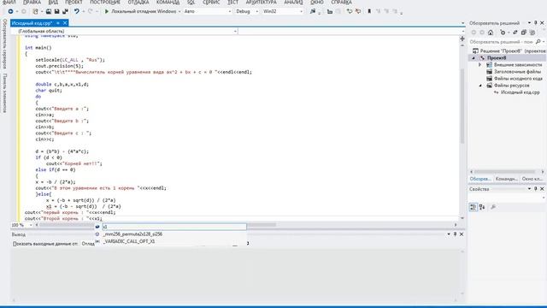Switch to the Окно кл... bottom tab
Viewport: 547px width, 308px height.
point(532,179)
